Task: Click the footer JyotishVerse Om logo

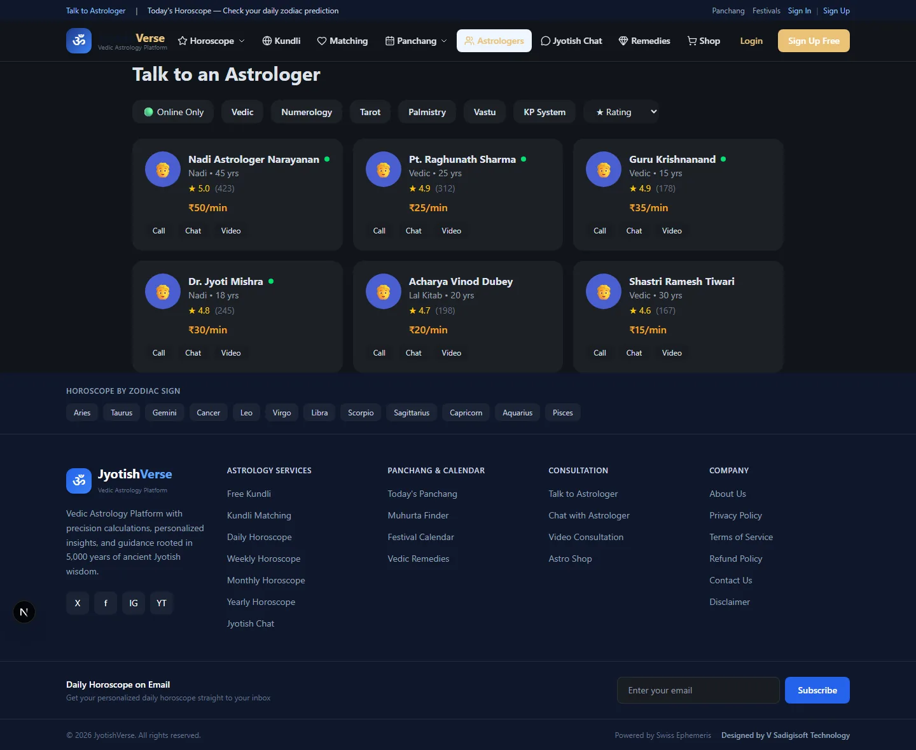Action: point(79,480)
